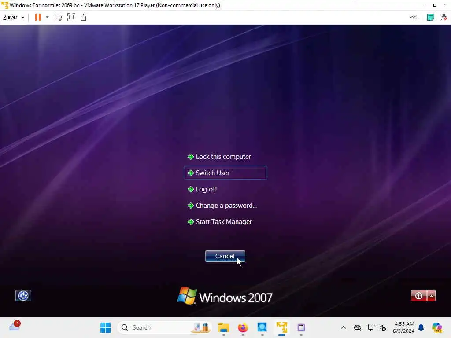
Task: Enter full screen mode in VMware
Action: 71,17
